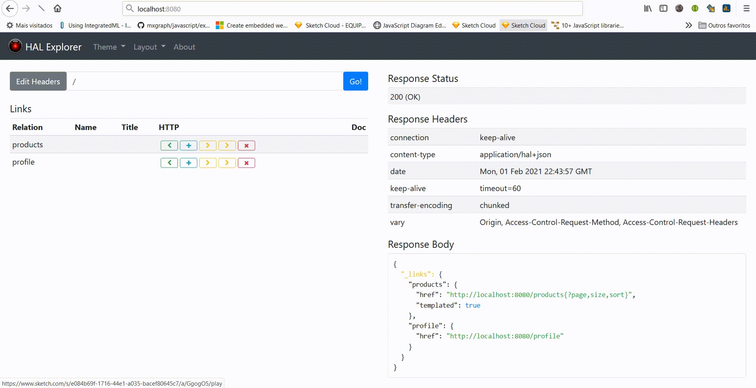Open the Firefox hamburger menu
This screenshot has width=756, height=388.
tap(746, 9)
